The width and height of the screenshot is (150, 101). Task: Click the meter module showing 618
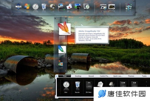[134, 84]
